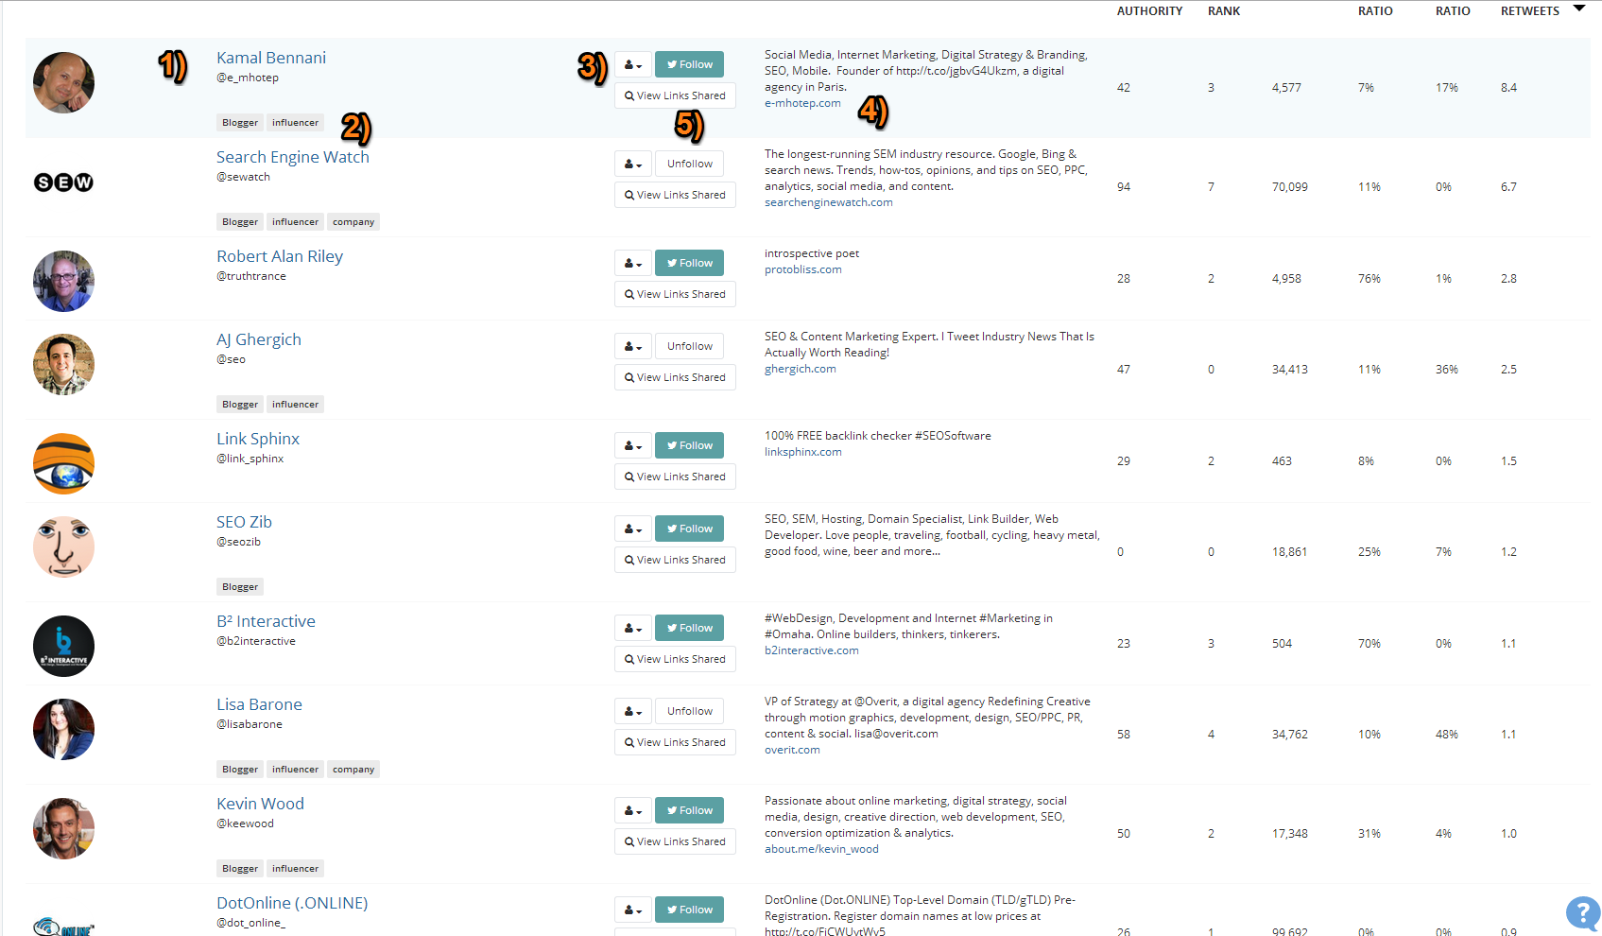Click the Search Engine Watch SEW logo

[63, 182]
